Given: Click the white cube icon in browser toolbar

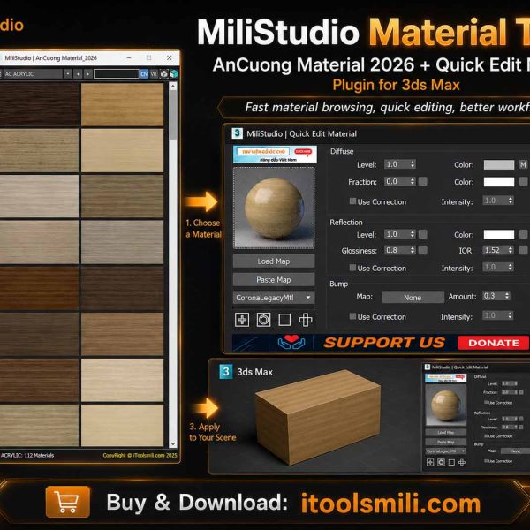Looking at the screenshot, I should point(164,73).
